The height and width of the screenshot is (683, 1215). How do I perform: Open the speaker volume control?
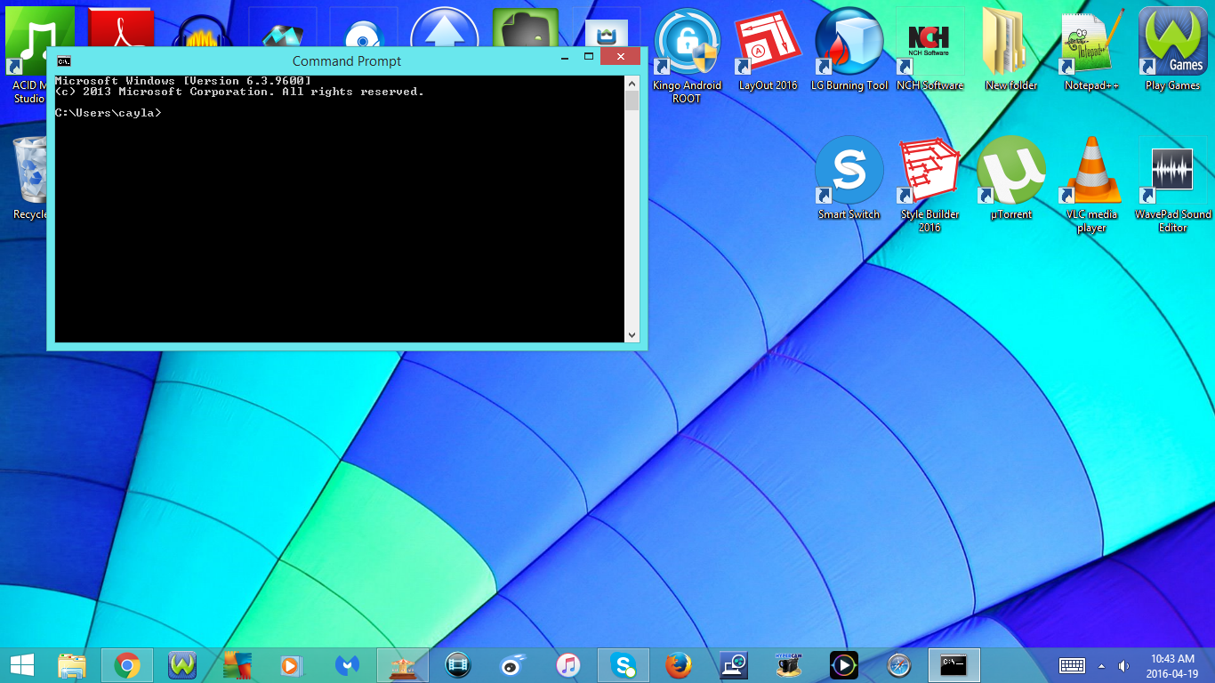pyautogui.click(x=1123, y=666)
